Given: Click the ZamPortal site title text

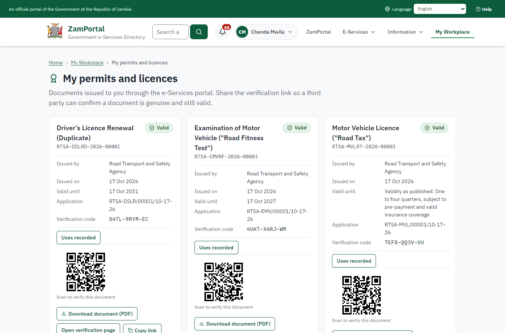Looking at the screenshot, I should (x=86, y=29).
